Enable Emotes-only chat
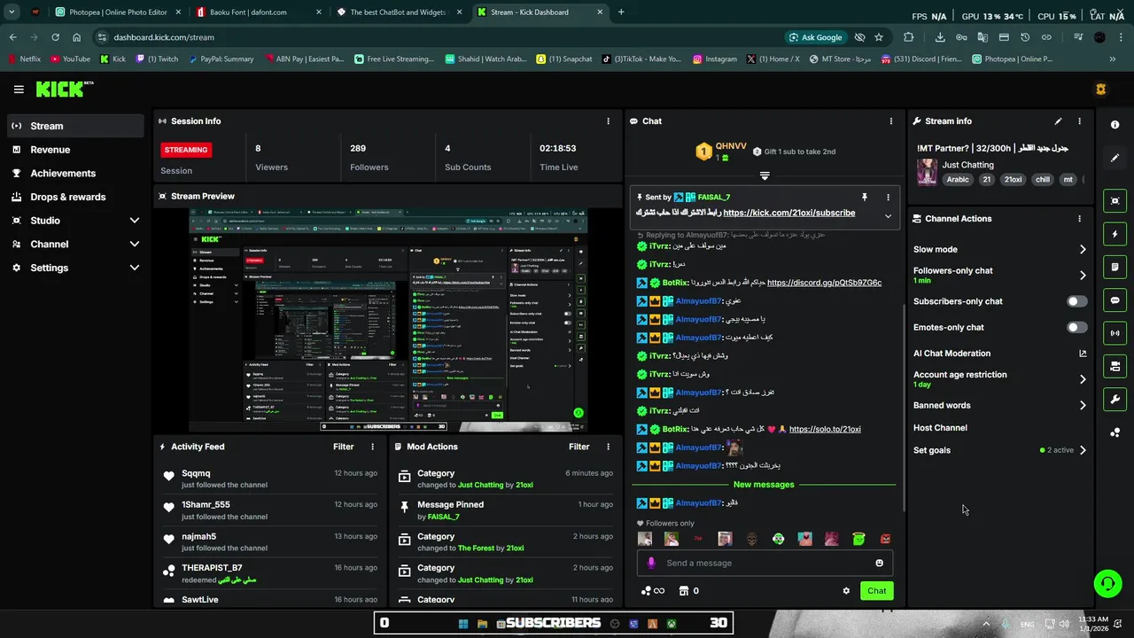1134x638 pixels. (x=1076, y=328)
